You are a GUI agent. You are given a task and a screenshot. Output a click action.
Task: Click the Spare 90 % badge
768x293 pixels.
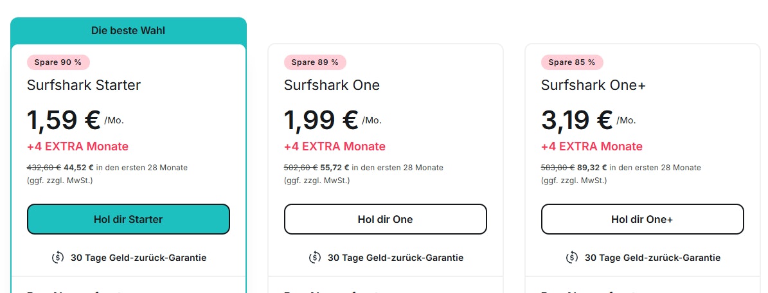[x=58, y=62]
